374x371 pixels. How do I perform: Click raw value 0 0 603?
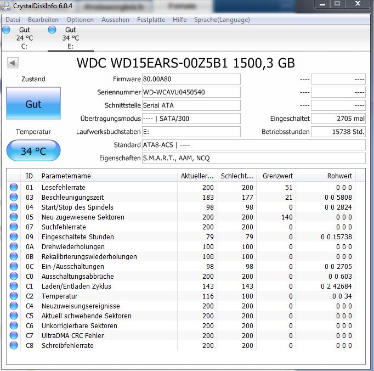coord(340,277)
